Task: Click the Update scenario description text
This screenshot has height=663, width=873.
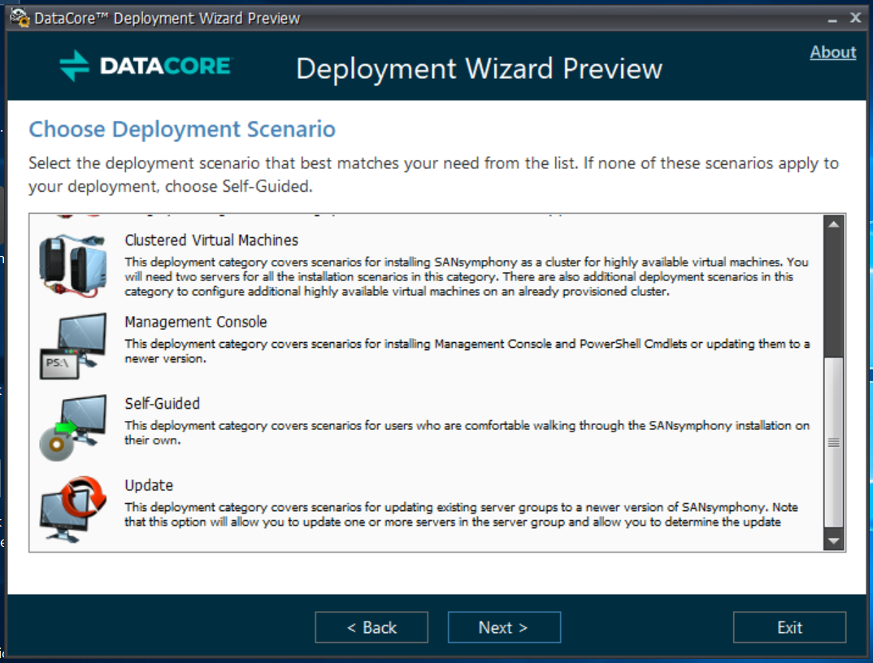Action: coord(461,514)
